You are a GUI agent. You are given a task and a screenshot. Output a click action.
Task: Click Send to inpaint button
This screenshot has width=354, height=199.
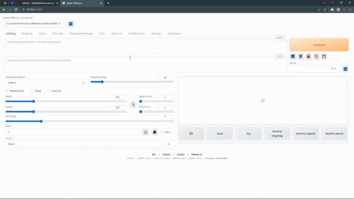click(306, 134)
